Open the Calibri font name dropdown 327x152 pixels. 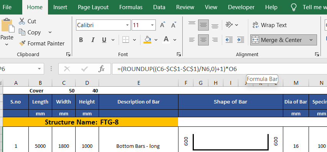[x=127, y=25]
